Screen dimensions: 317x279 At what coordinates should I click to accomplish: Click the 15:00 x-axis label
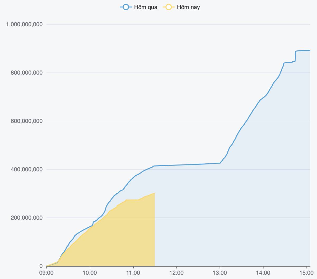[x=306, y=273]
